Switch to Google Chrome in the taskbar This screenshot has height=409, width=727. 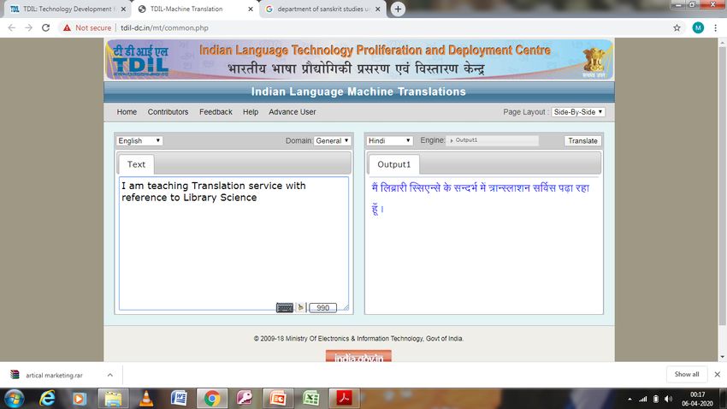click(212, 399)
